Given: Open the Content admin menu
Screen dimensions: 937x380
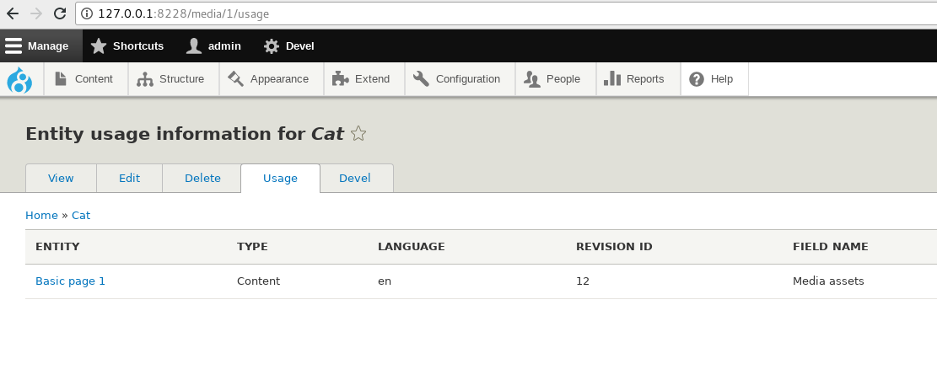Looking at the screenshot, I should (84, 79).
